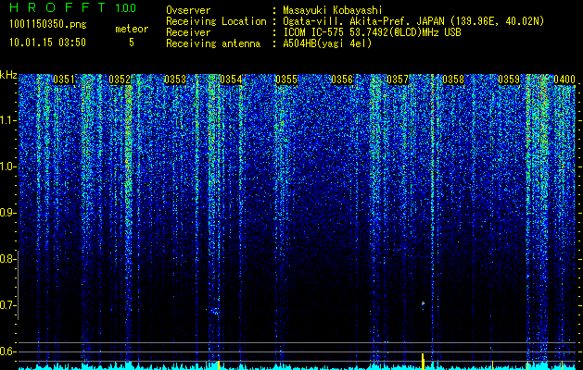
Task: Click the 0354 time marker
Action: [231, 80]
